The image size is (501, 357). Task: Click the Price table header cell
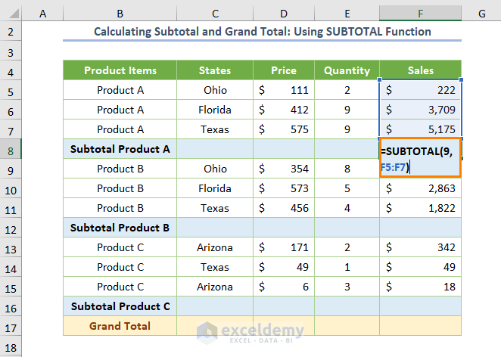pos(283,70)
